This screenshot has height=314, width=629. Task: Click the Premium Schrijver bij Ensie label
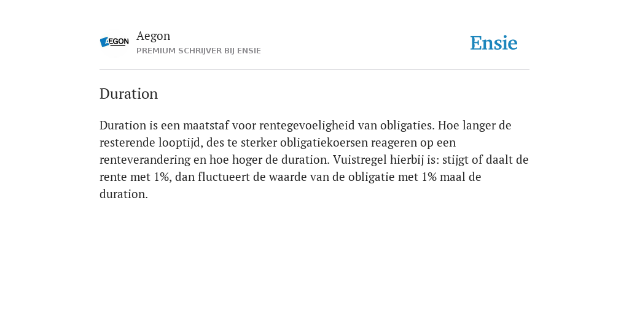[198, 51]
